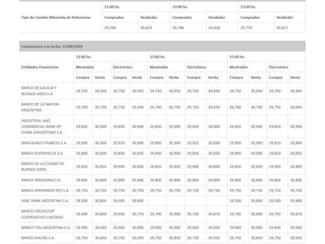Select reference Comprador value 29,768
This screenshot has height=244, width=325.
(110, 28)
